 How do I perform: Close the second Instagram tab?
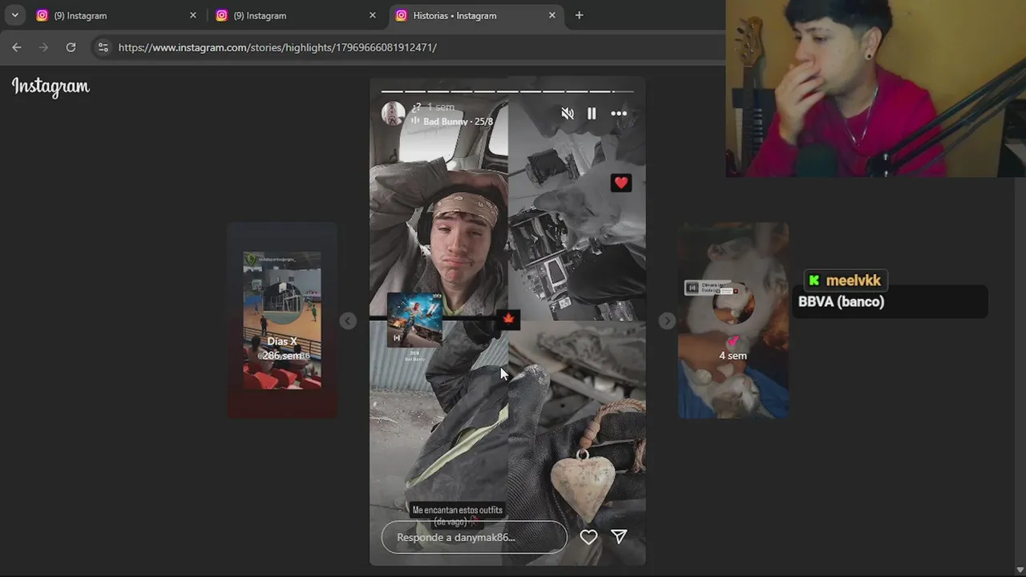point(372,15)
